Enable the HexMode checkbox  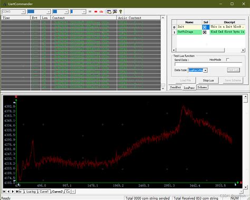point(228,60)
